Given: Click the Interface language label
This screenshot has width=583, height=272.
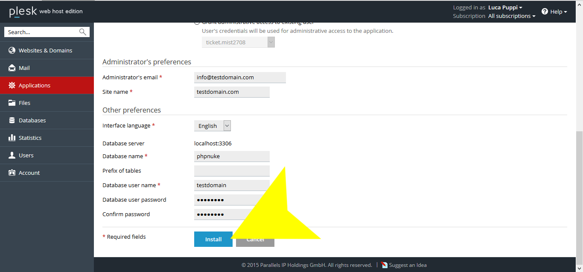Looking at the screenshot, I should pos(128,126).
